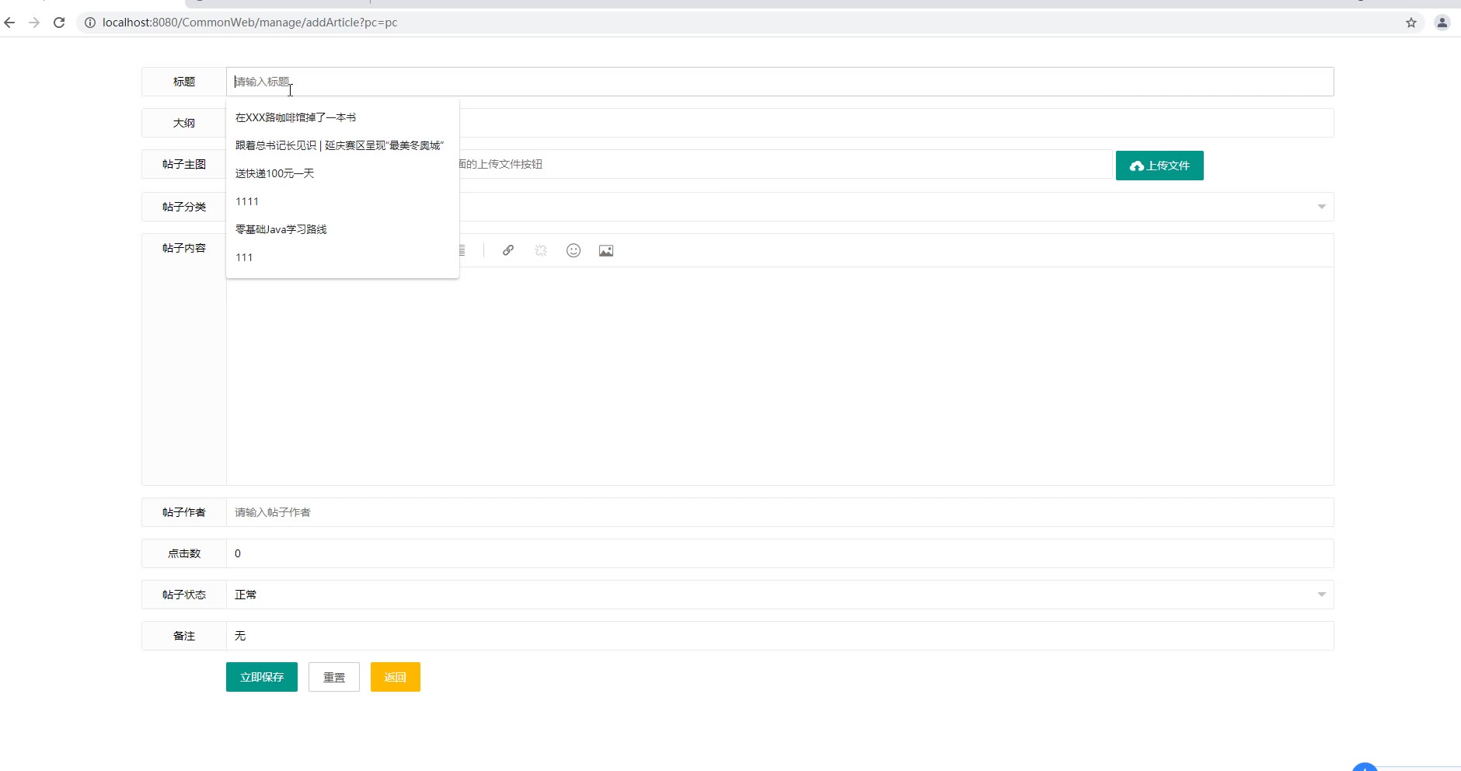Click the 备注 field showing 无

tap(780, 636)
